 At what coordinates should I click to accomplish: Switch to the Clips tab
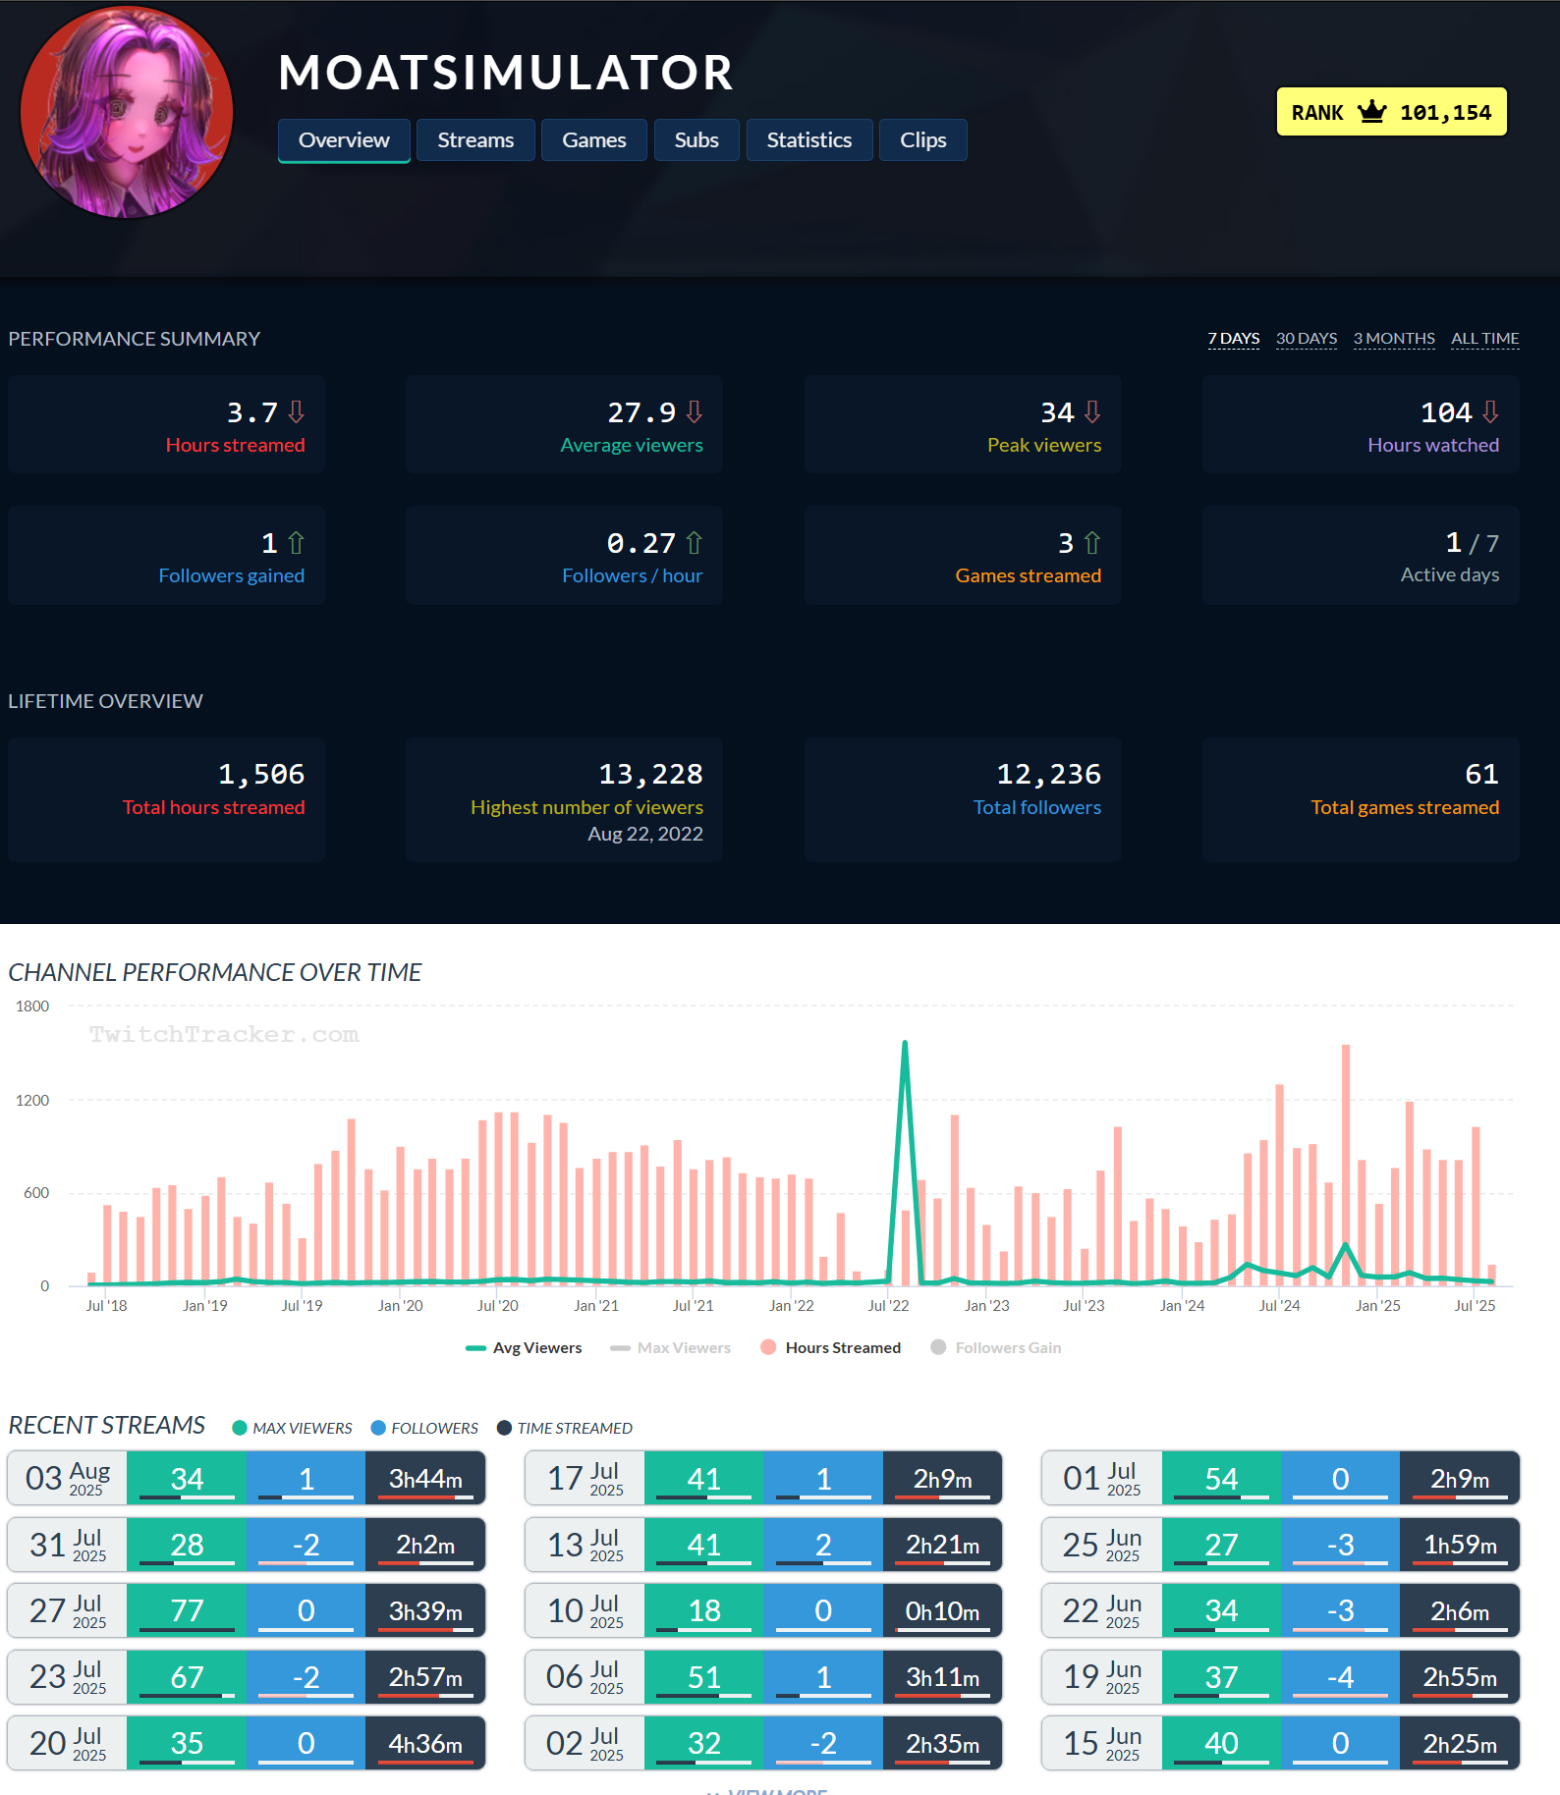tap(923, 140)
